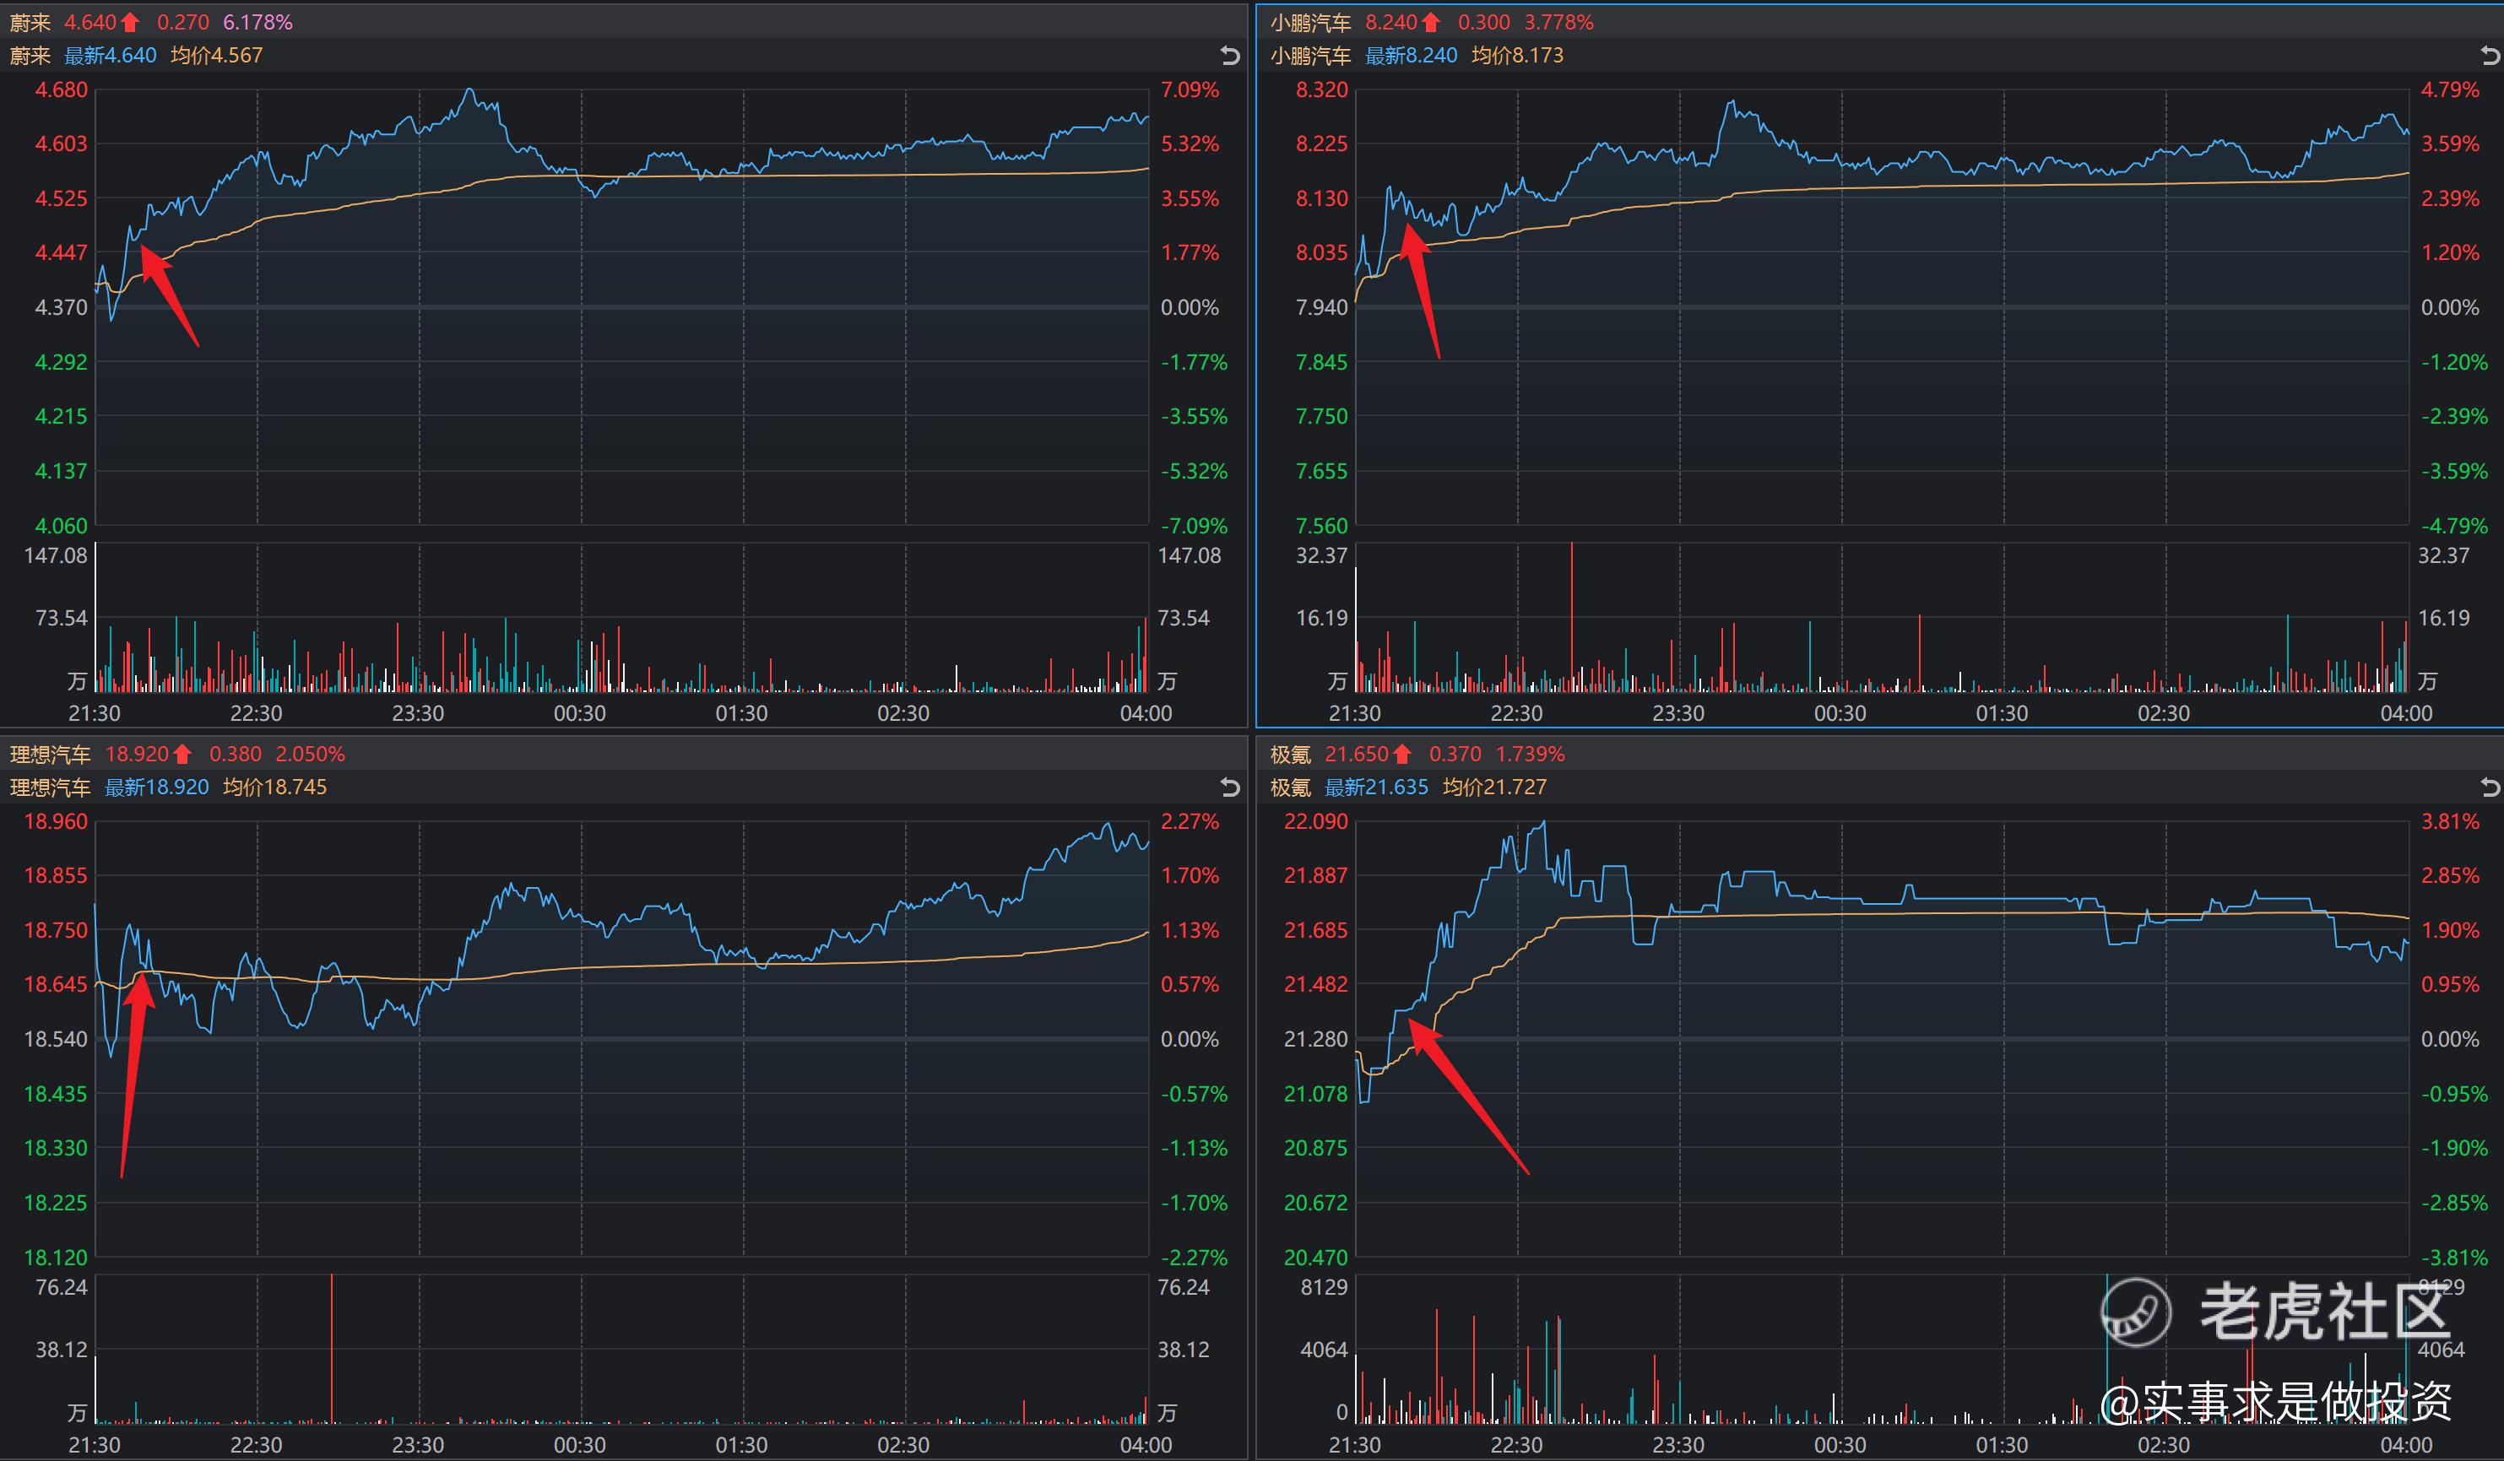Click 理想汽车 change percent 2.050%
The image size is (2504, 1461).
point(310,754)
